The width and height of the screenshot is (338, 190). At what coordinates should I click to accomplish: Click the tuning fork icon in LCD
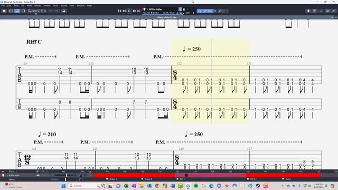click(193, 13)
